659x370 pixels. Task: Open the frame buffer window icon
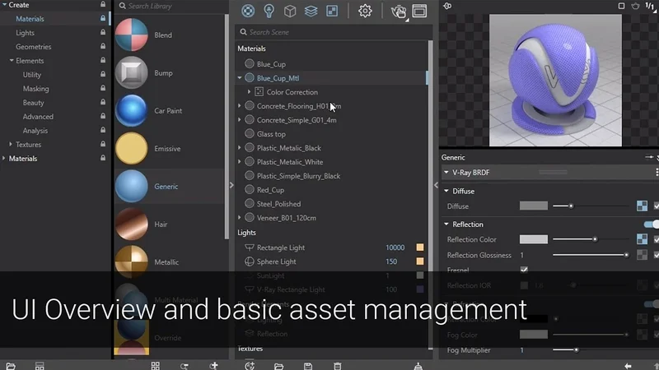419,11
